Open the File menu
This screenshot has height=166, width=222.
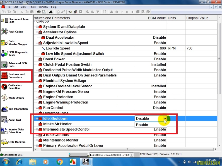point(8,7)
